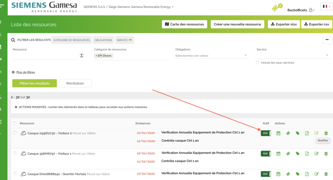The height and width of the screenshot is (180, 333).
Task: Click Plus de filtres link
Action: point(25,72)
